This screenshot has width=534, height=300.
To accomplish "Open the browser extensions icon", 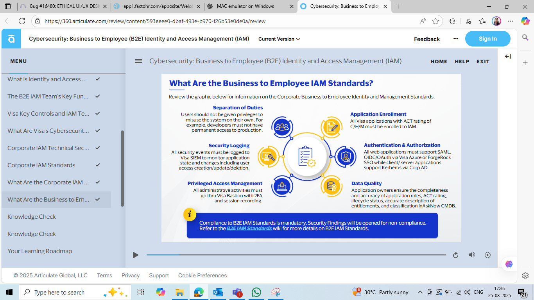I will pos(453,21).
